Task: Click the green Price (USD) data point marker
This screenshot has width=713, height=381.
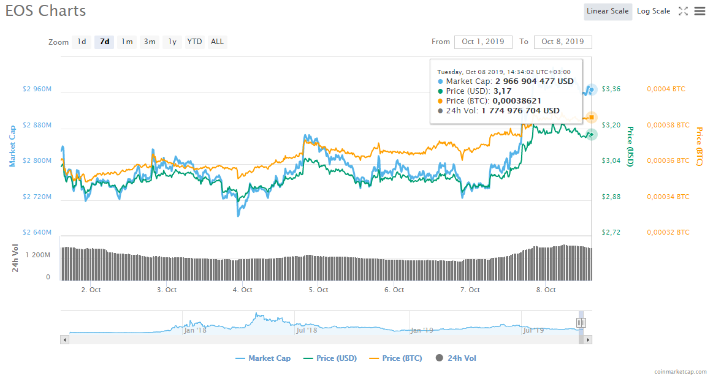Action: click(591, 134)
